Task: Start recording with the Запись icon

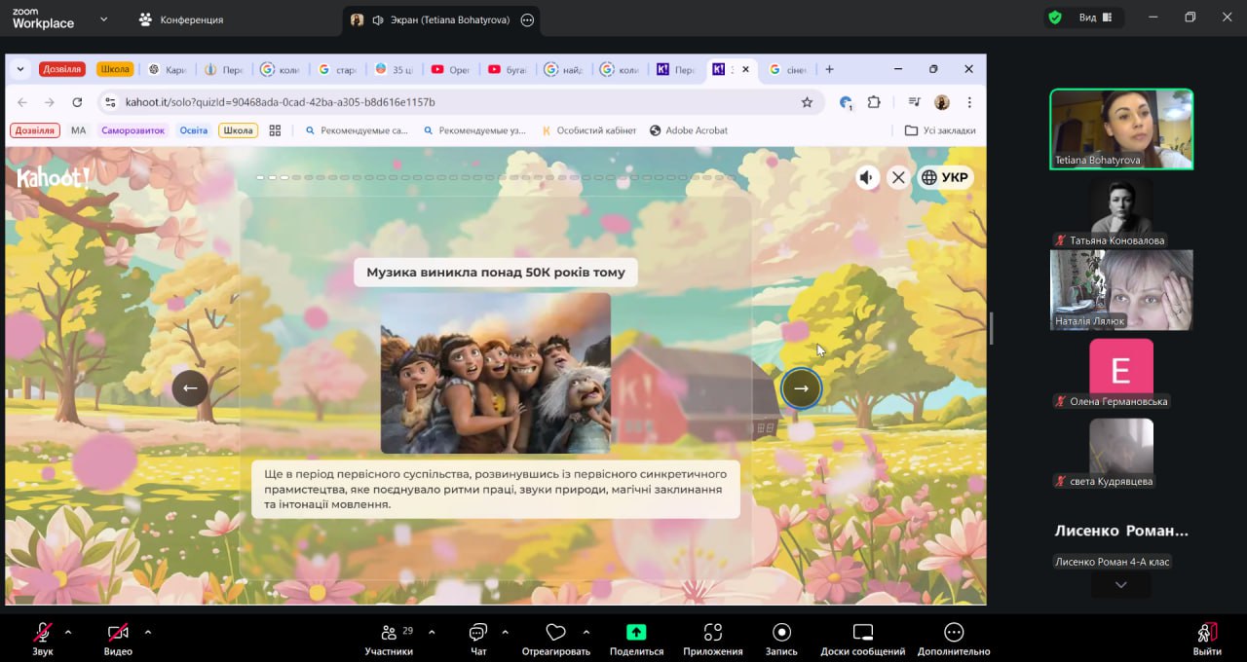Action: click(781, 633)
